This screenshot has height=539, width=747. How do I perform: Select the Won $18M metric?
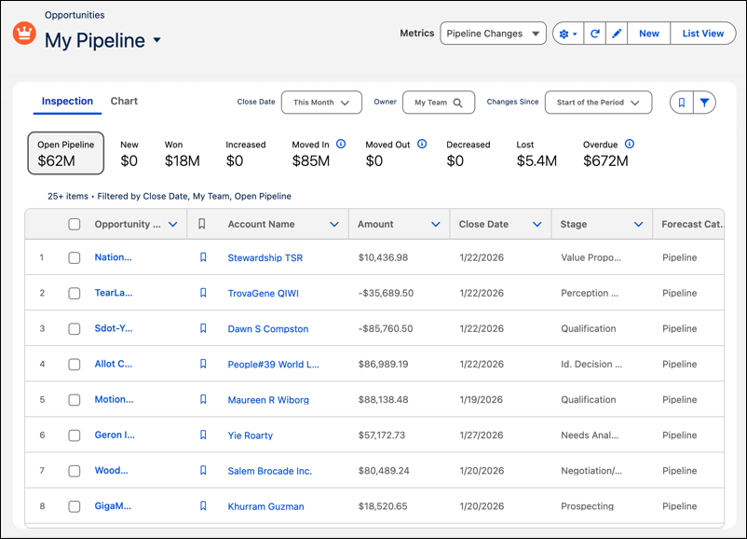pos(182,154)
